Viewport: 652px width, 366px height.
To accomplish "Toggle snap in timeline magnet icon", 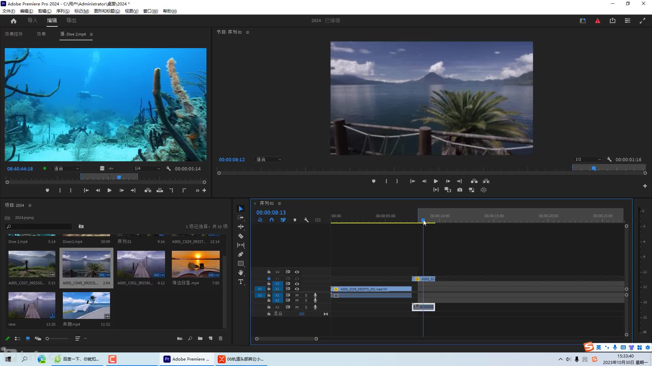I will click(272, 220).
